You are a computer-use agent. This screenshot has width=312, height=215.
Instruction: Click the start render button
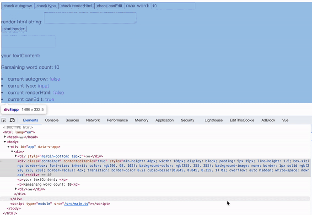pyautogui.click(x=14, y=29)
